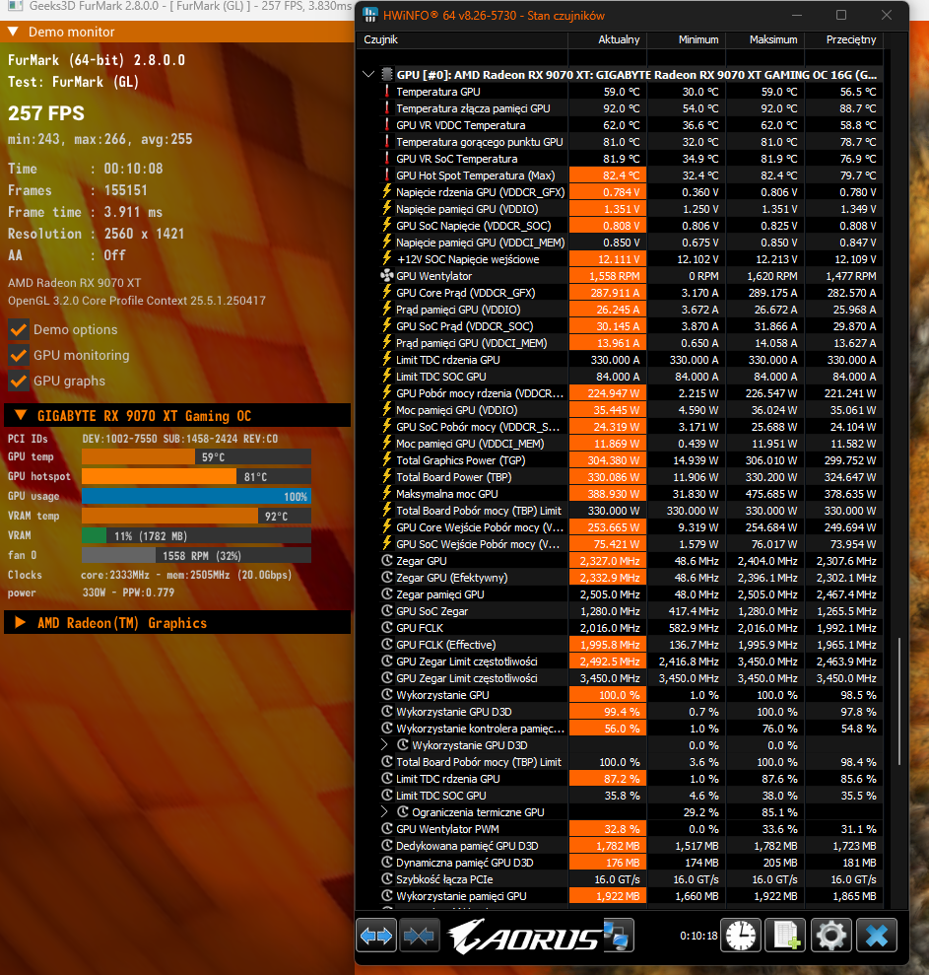Image resolution: width=929 pixels, height=975 pixels.
Task: Click the AORUS logo in HWiNFO toolbar
Action: [524, 936]
